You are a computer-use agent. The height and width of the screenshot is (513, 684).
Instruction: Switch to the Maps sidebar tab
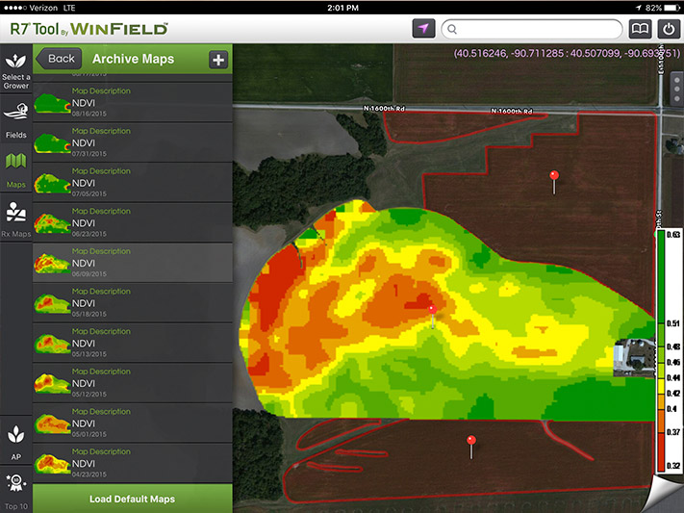(16, 167)
